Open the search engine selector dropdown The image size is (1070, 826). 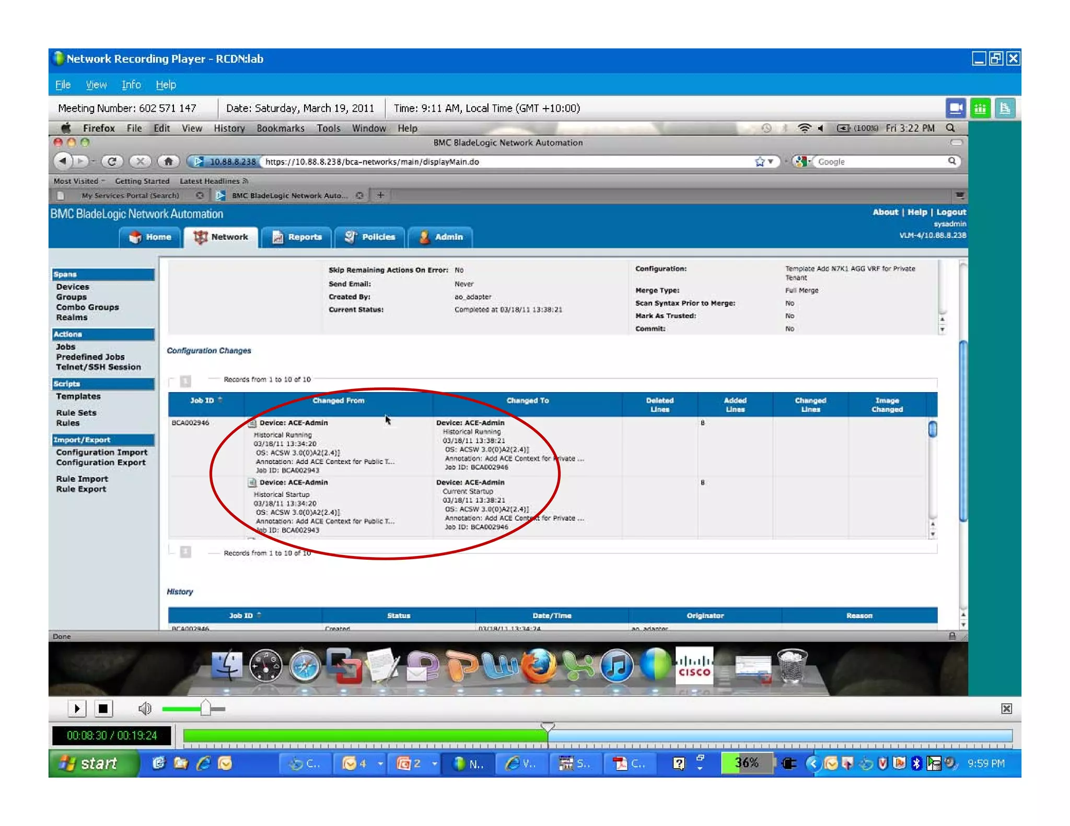click(x=802, y=162)
